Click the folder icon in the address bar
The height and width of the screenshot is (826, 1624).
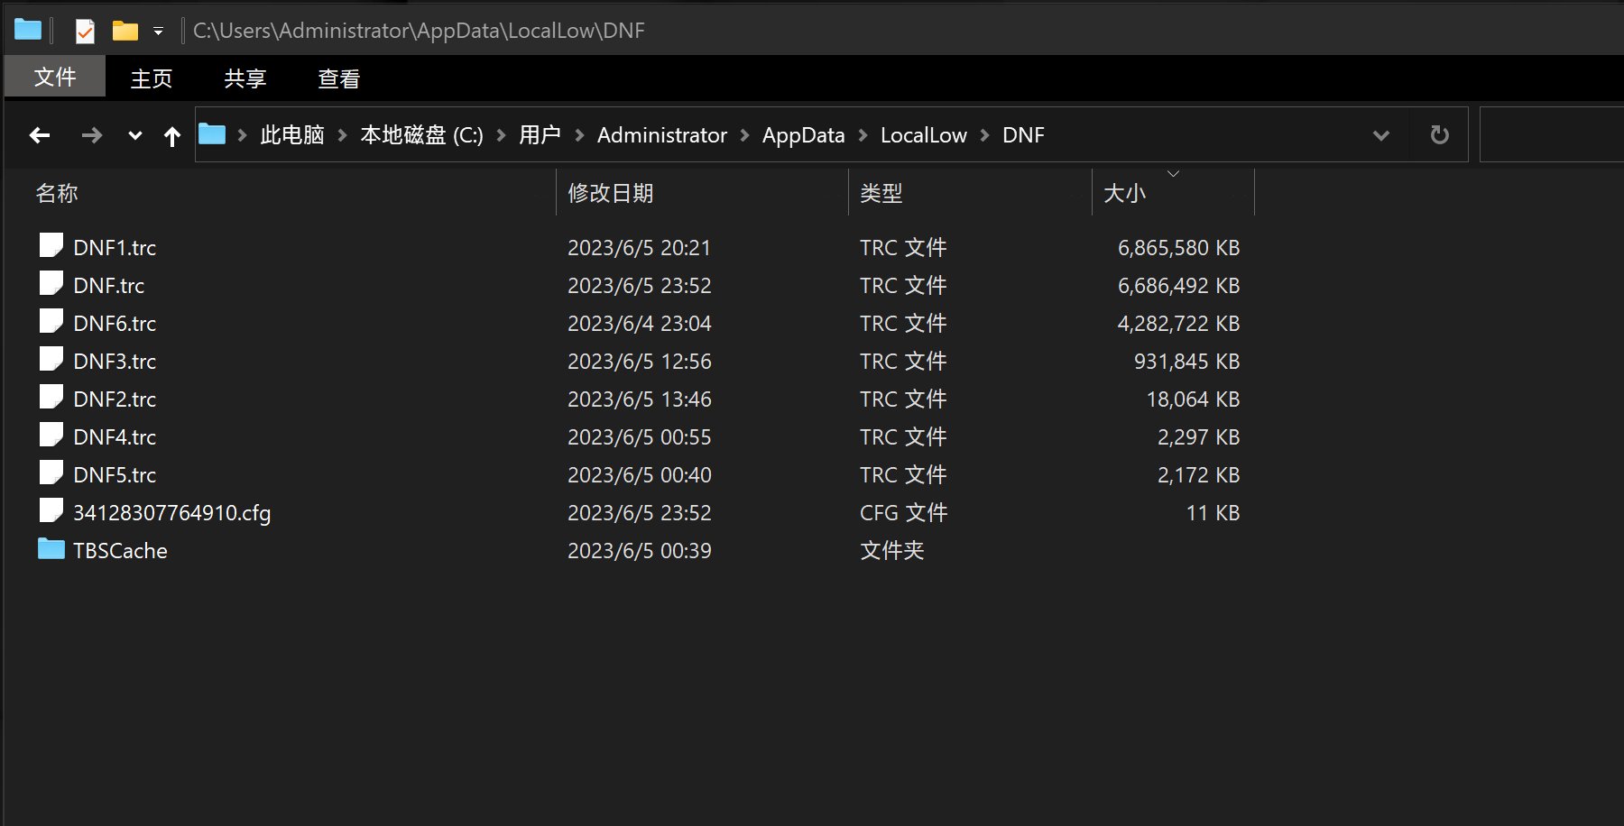tap(212, 134)
